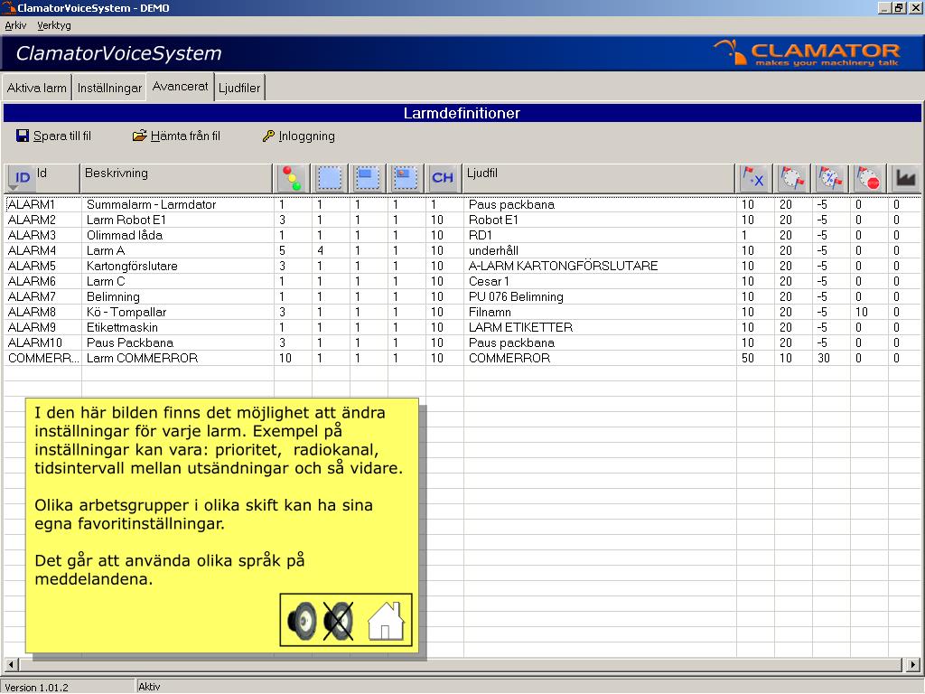Click the Paus Packbana description in ALARM10

coord(178,342)
